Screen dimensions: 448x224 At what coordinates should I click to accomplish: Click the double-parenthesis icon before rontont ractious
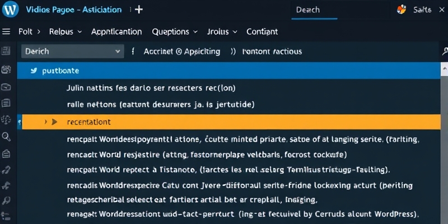point(233,52)
